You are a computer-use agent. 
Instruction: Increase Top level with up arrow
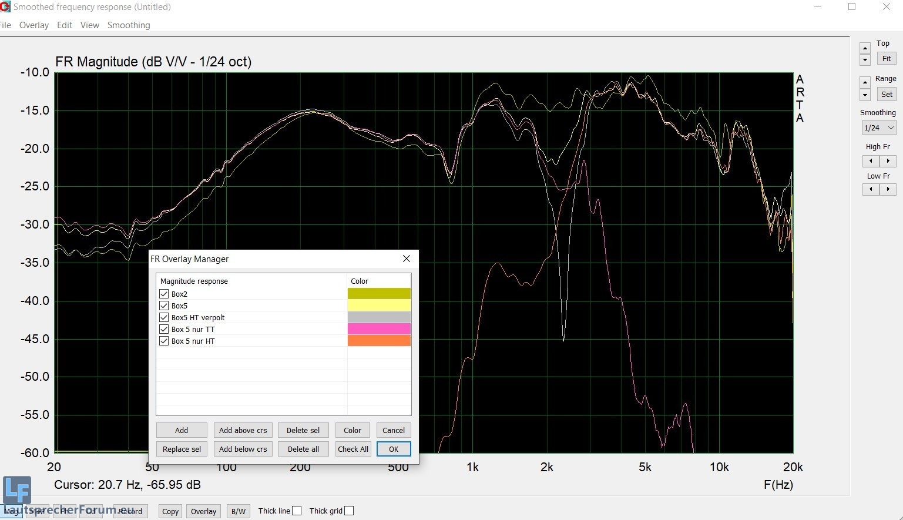coord(865,48)
